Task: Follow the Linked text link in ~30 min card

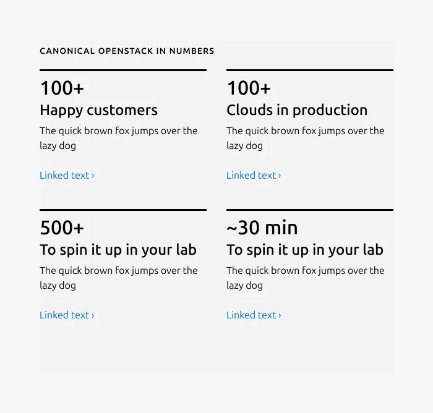Action: pyautogui.click(x=254, y=315)
